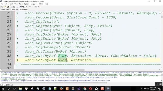This screenshot has width=163, height=91.
Task: Click the recording pause button overlay
Action: pos(156,84)
